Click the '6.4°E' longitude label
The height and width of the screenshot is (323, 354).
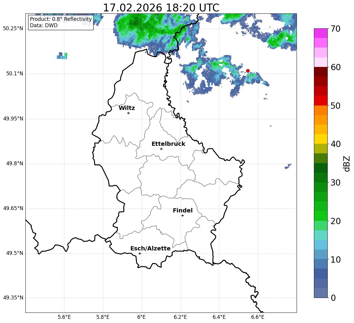(x=219, y=317)
